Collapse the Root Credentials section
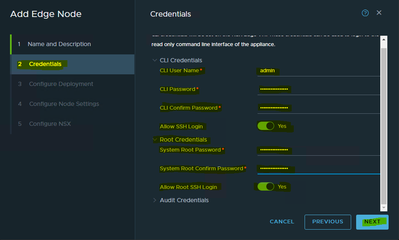This screenshot has width=399, height=240. (x=154, y=140)
